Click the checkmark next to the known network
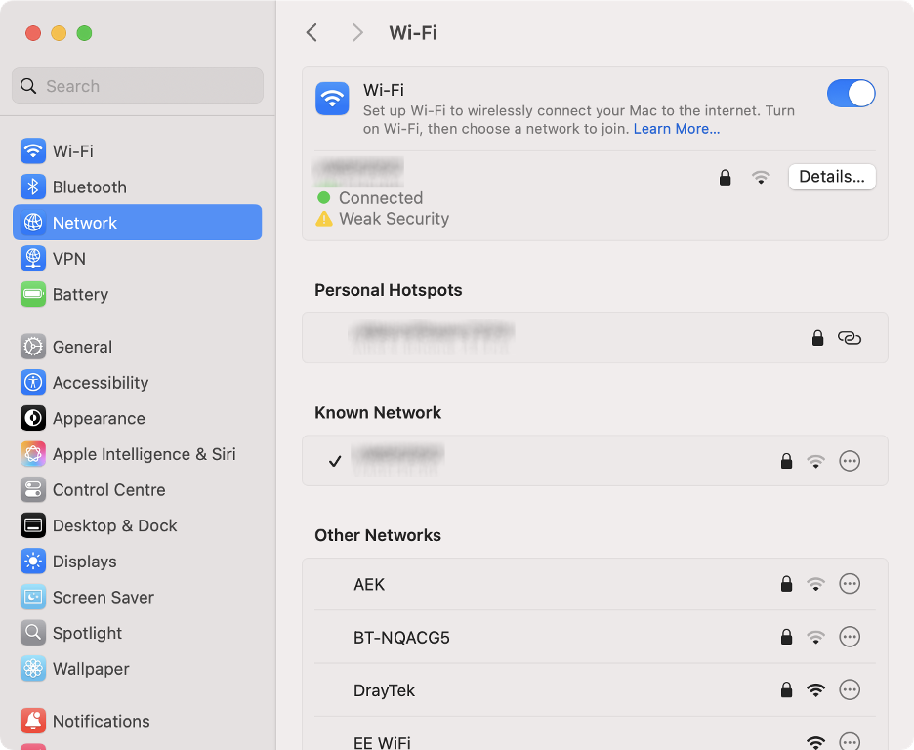The image size is (914, 750). 335,460
